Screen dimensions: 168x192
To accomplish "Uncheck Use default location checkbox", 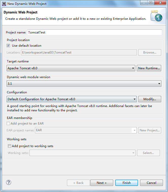I will 8,46.
